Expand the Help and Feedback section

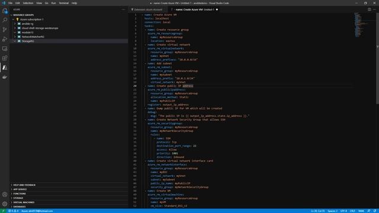click(11, 185)
